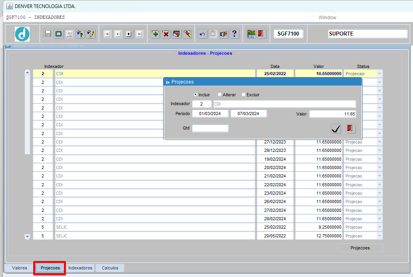Screen dimensions: 413x277
Task: Open Status dropdown for the 20/05/2022 row
Action: (379, 236)
